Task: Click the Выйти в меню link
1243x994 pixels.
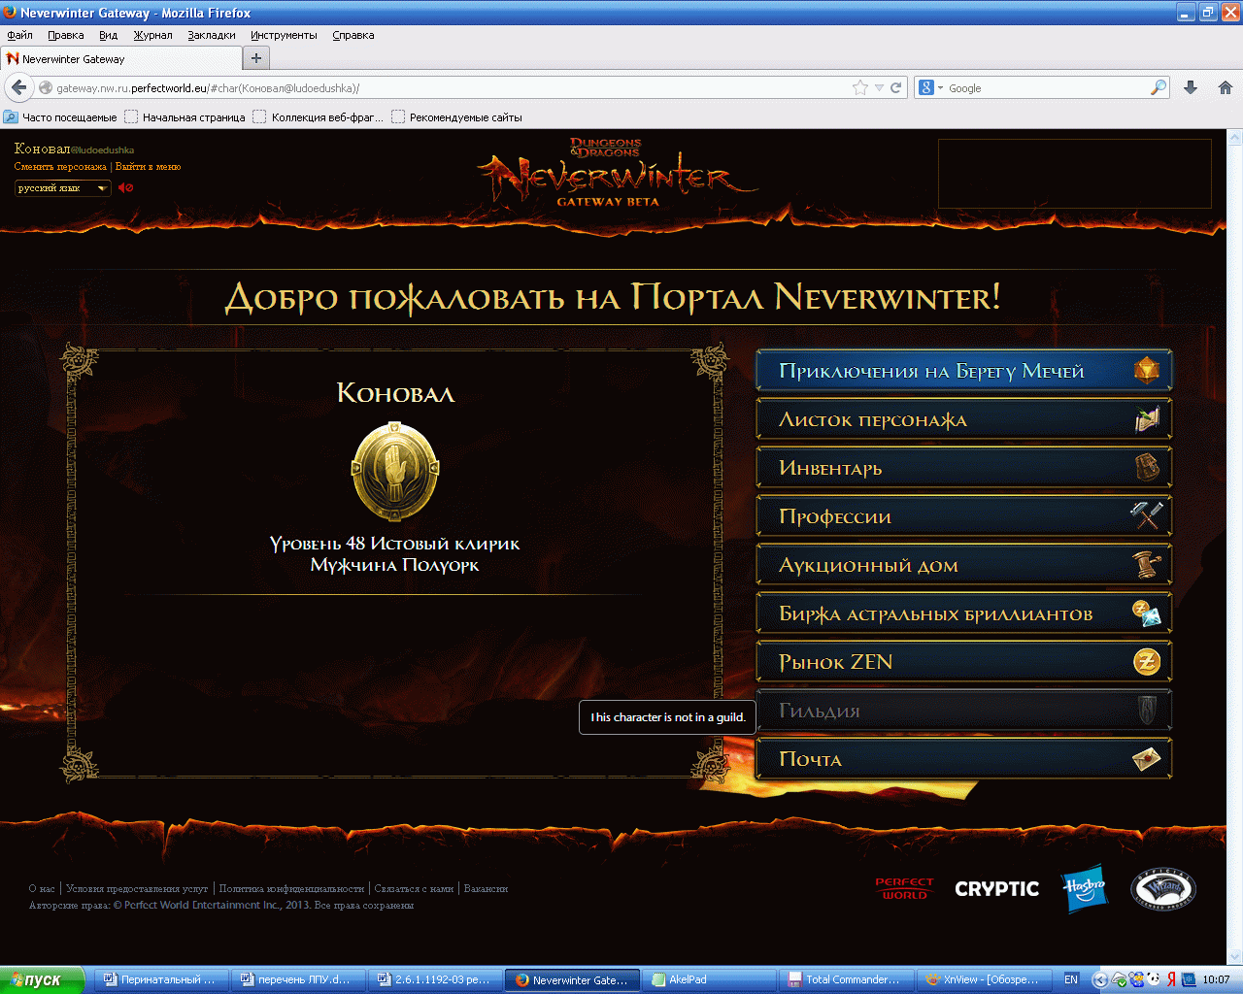Action: pos(148,167)
